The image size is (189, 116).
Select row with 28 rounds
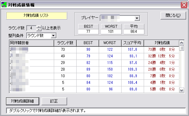click(94, 69)
